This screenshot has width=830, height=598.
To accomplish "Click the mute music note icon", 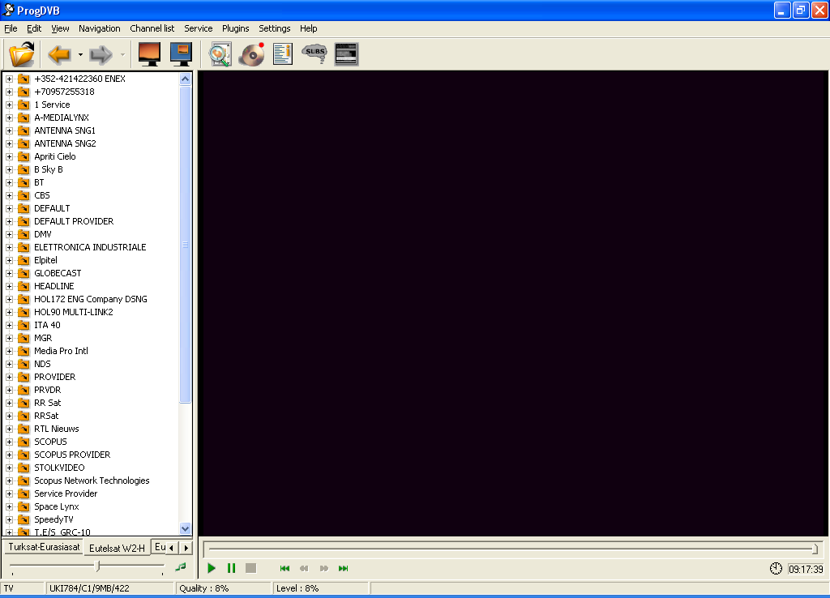I will click(181, 567).
